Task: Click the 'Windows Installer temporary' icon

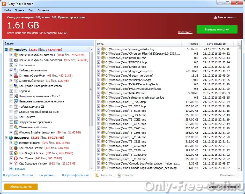Action: (16, 132)
